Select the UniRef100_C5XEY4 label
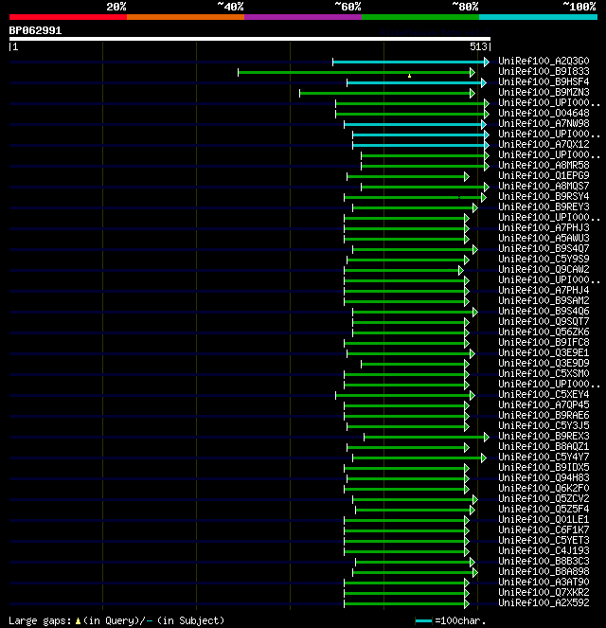Screen dimensions: 606x628 [x=544, y=394]
